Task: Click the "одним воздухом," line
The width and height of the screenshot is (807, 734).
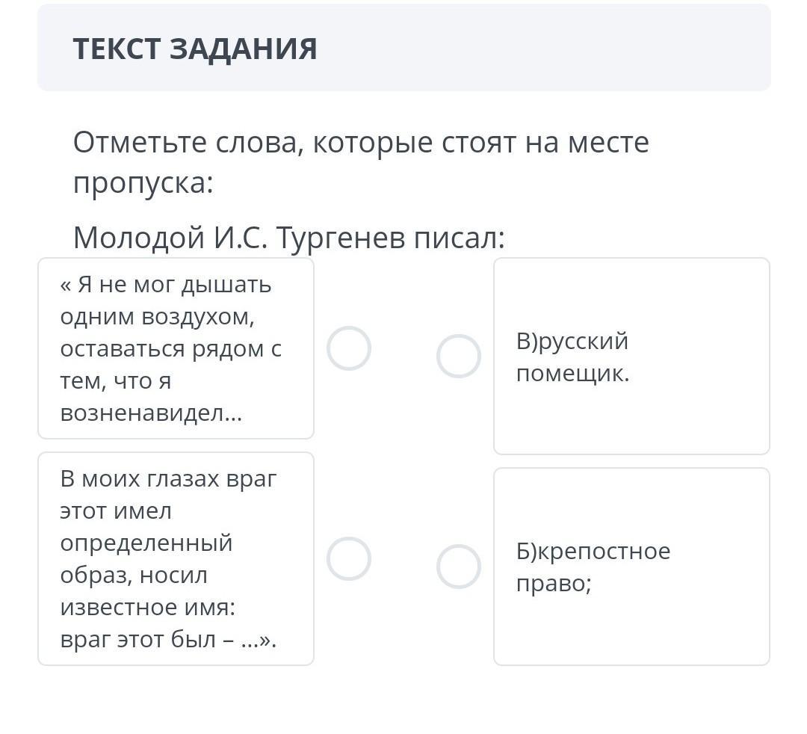Action: (x=158, y=317)
